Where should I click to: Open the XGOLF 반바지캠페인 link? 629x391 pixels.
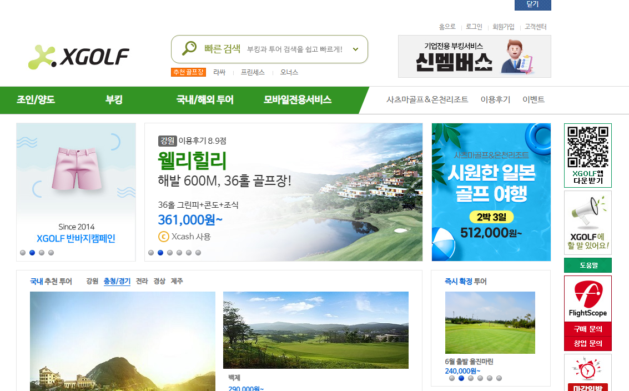click(76, 238)
